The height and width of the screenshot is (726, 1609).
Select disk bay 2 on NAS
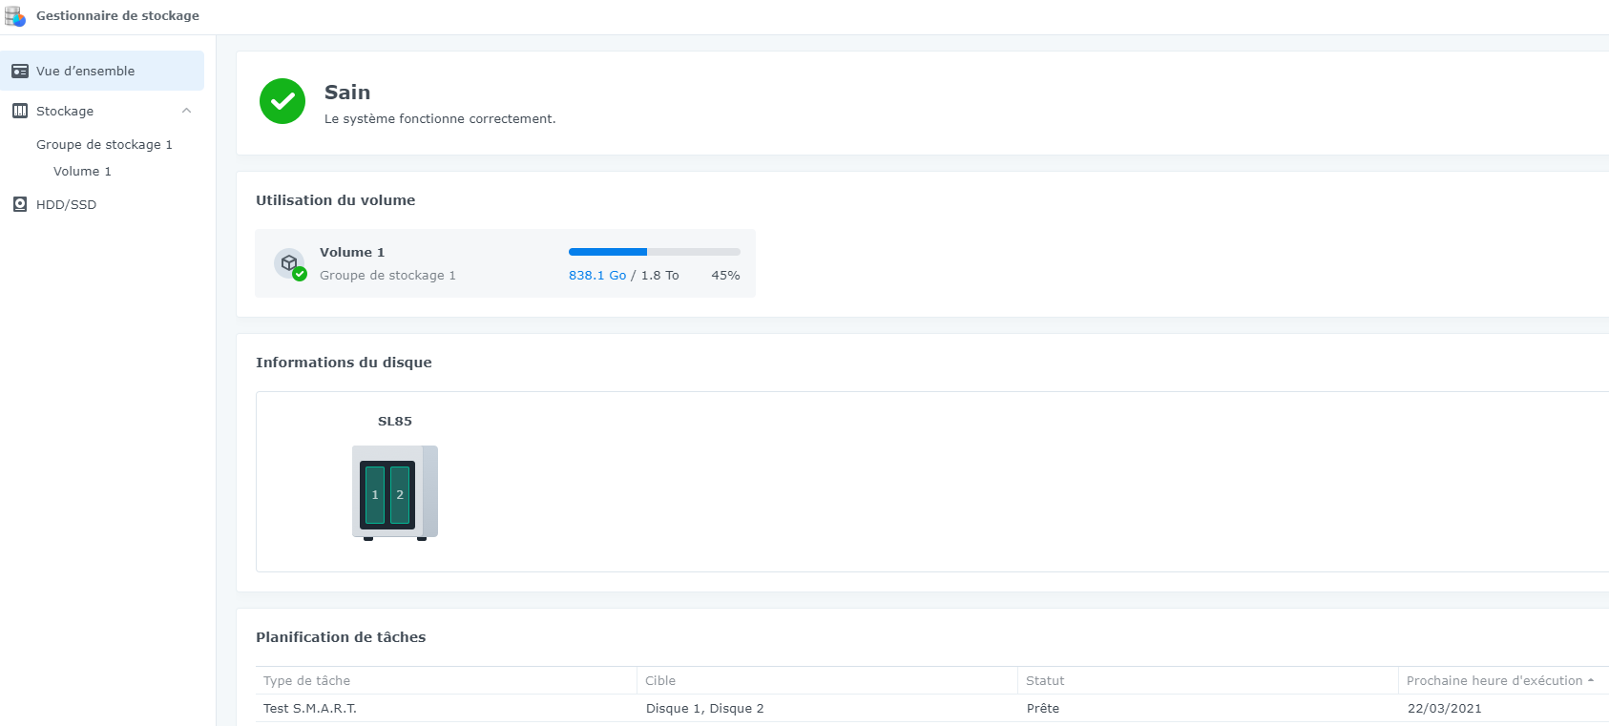click(x=400, y=494)
